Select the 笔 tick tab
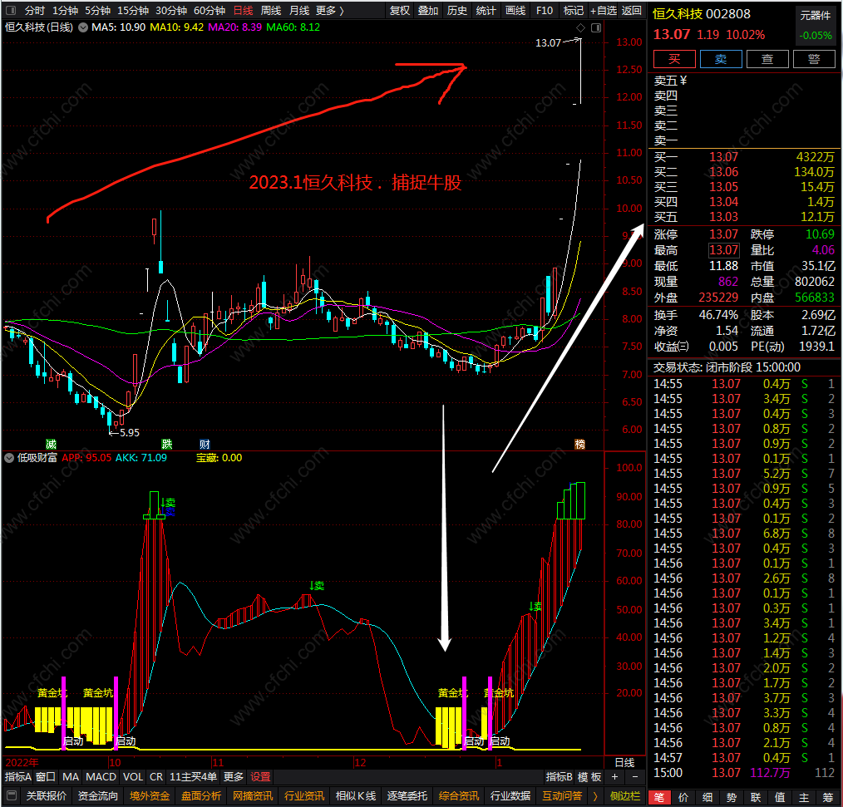This screenshot has width=843, height=807. coord(659,797)
